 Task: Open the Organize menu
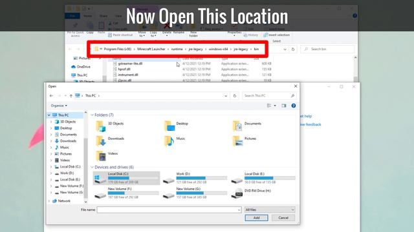[59, 106]
